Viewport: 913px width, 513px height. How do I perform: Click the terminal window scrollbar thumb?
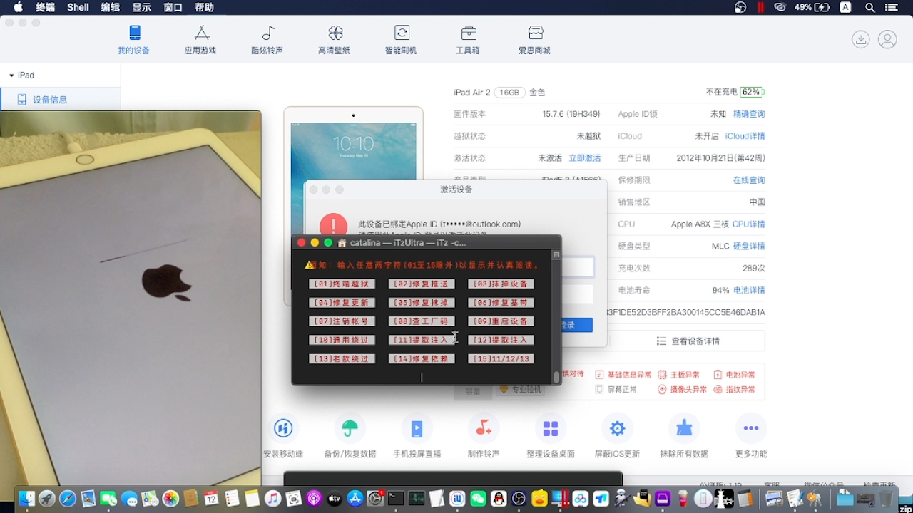pos(556,377)
